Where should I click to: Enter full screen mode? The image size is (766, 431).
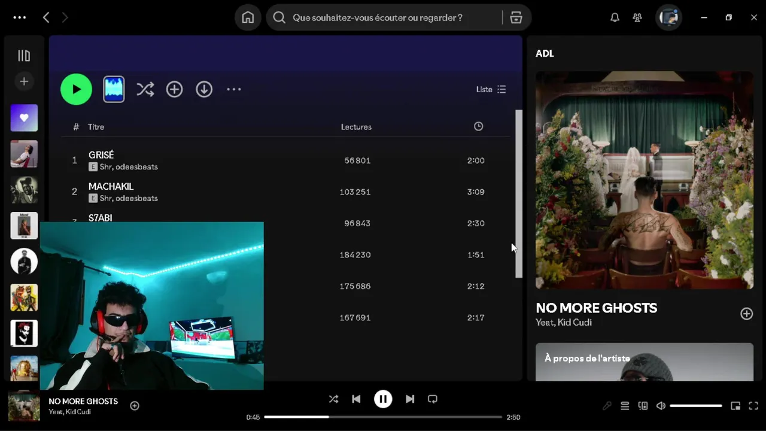tap(753, 406)
